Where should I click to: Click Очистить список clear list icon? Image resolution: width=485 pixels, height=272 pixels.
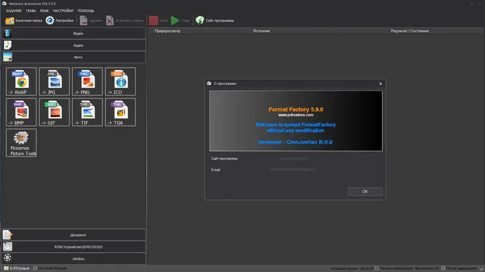(x=110, y=21)
